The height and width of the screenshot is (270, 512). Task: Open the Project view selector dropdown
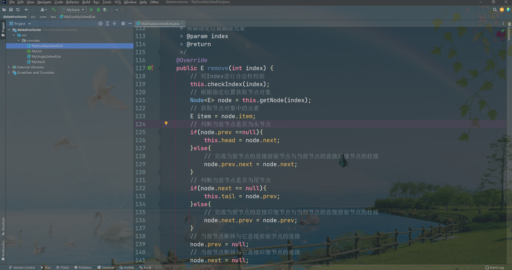(20, 24)
